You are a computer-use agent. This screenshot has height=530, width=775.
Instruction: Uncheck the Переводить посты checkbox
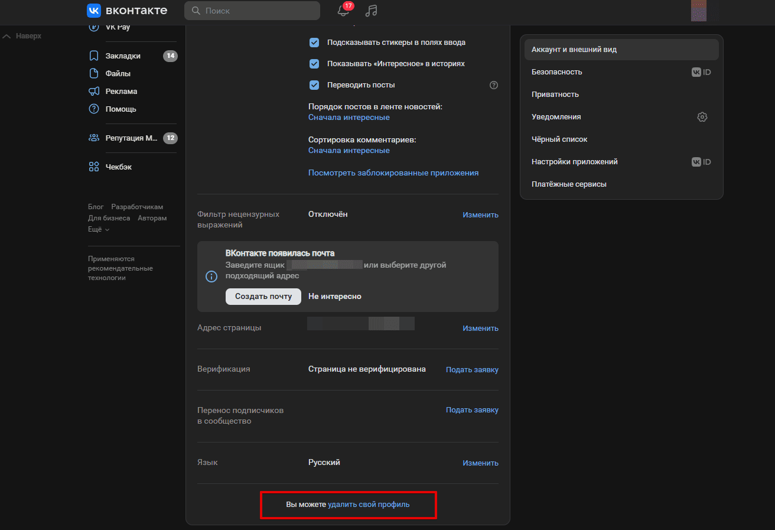tap(314, 85)
